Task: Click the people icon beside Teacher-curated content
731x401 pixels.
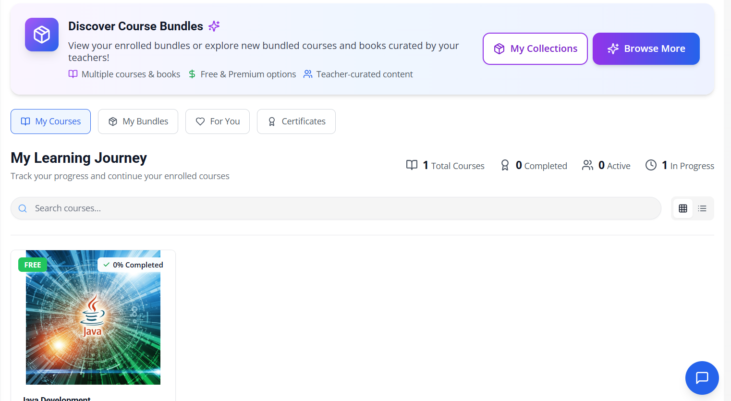Action: 307,74
